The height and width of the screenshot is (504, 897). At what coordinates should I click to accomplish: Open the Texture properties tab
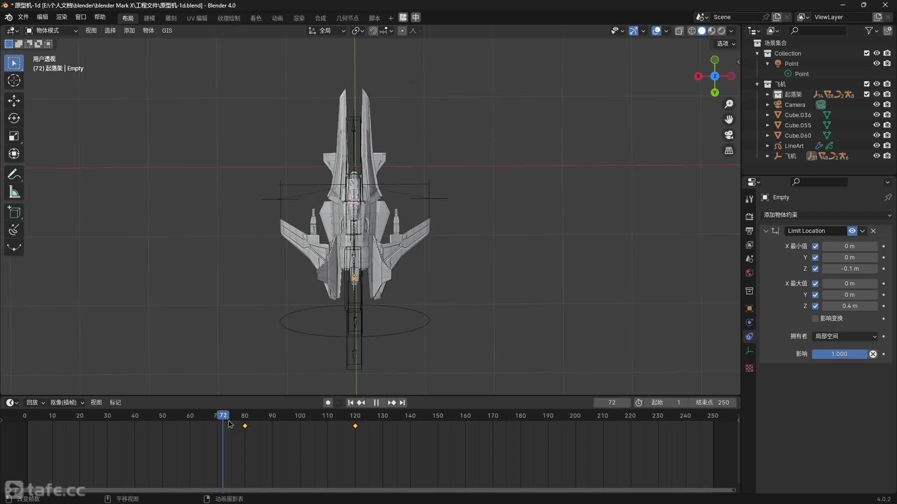tap(749, 368)
